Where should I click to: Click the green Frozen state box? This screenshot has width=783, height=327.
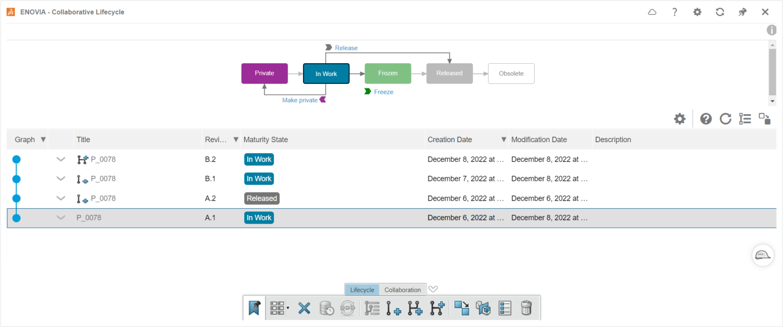pyautogui.click(x=387, y=73)
